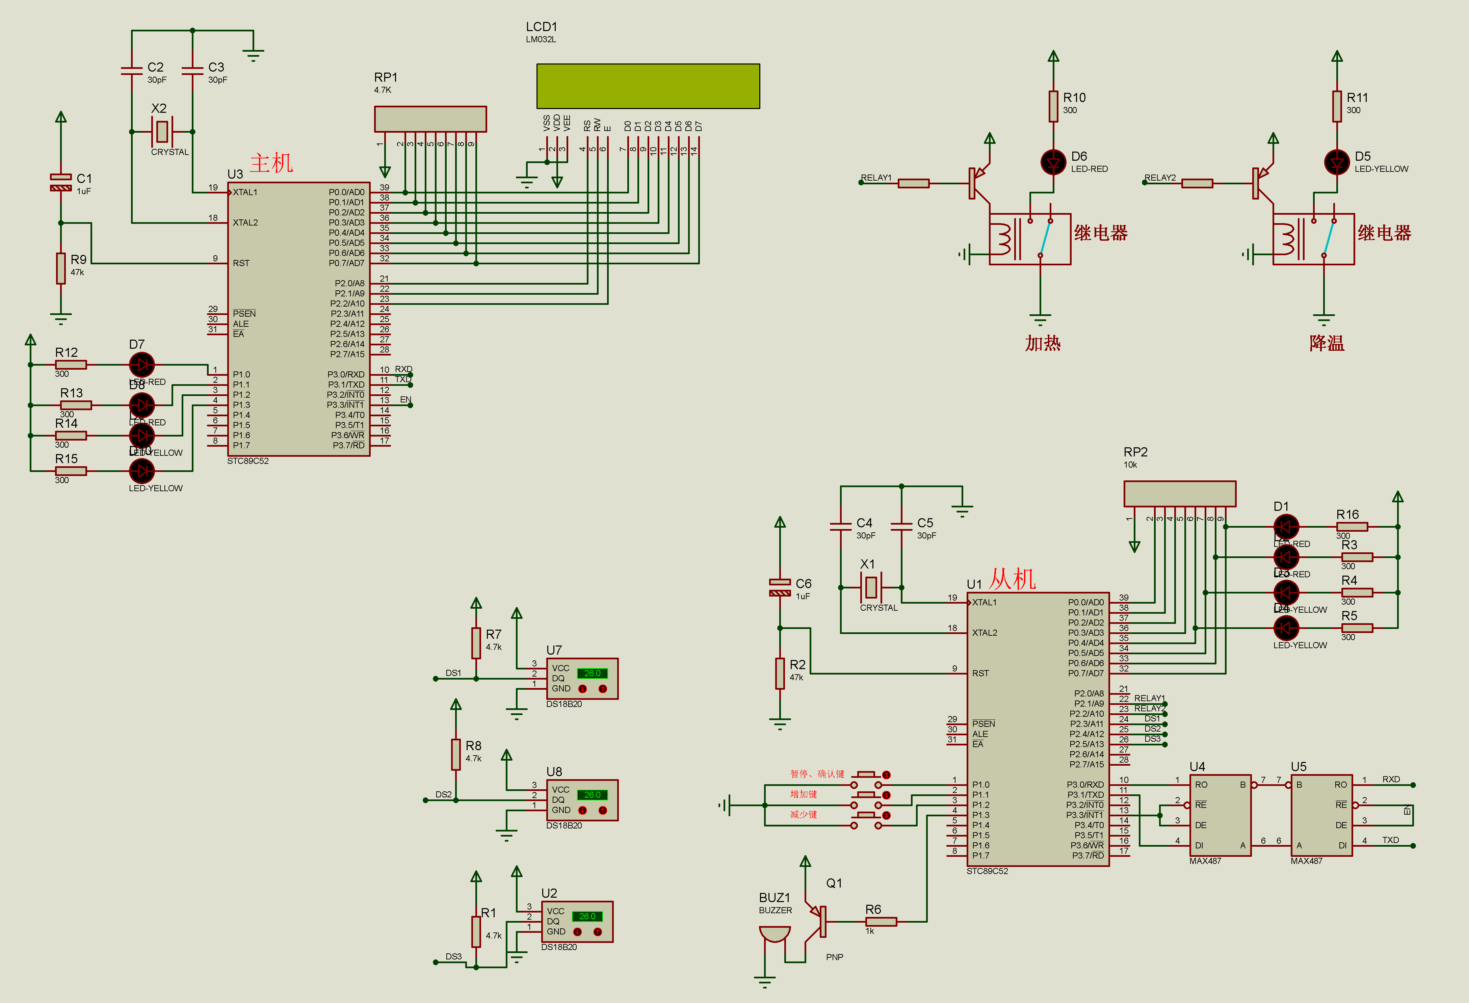Toggle the latch dot of the 减少键 pushbutton

click(x=886, y=815)
